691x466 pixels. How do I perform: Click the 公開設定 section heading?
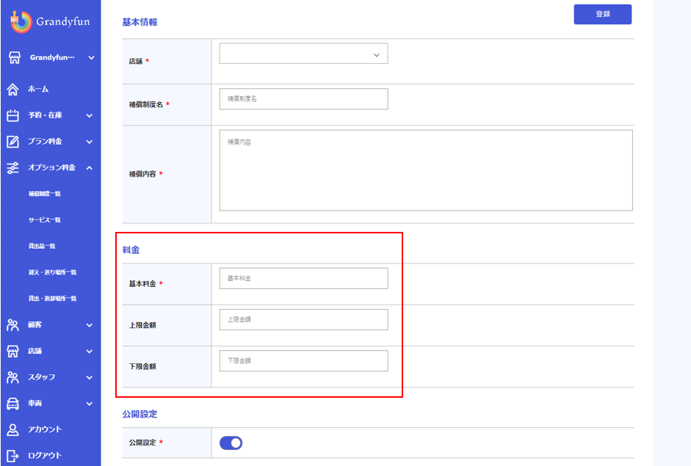pyautogui.click(x=140, y=414)
